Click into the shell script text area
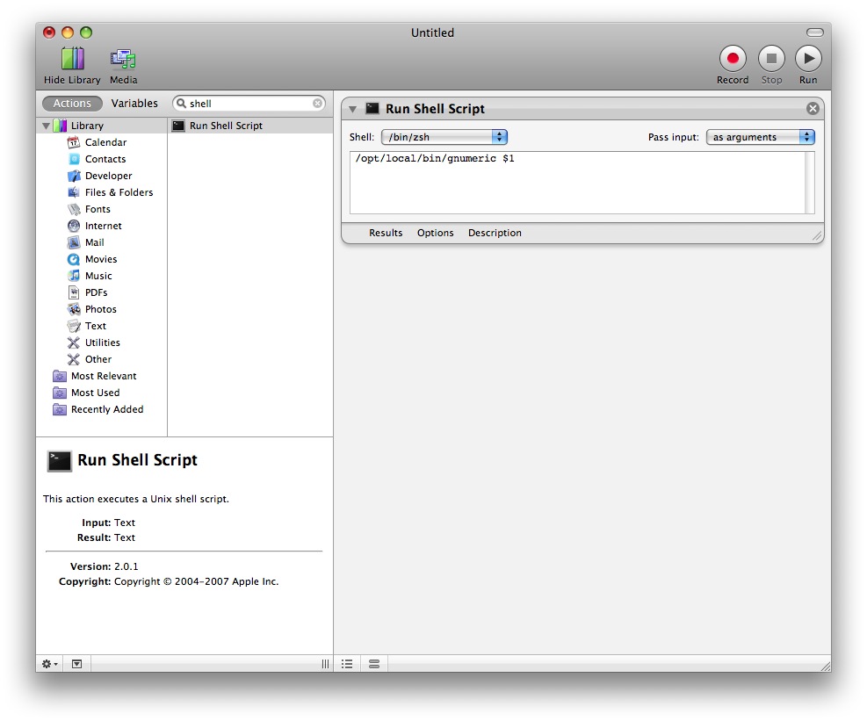867x721 pixels. (x=577, y=183)
